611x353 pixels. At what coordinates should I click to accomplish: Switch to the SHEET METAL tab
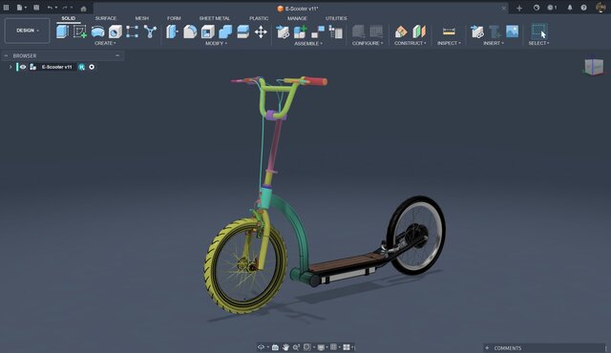(214, 18)
